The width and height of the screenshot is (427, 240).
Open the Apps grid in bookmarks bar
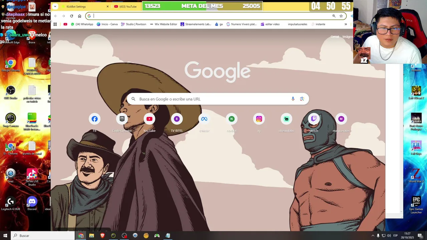(x=55, y=24)
